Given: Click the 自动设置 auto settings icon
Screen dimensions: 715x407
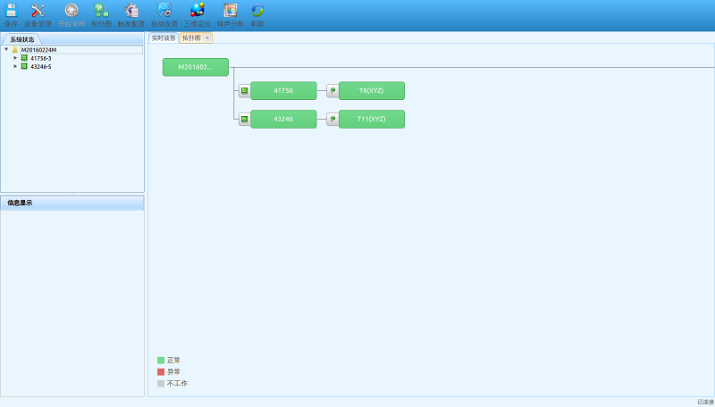Looking at the screenshot, I should tap(164, 11).
